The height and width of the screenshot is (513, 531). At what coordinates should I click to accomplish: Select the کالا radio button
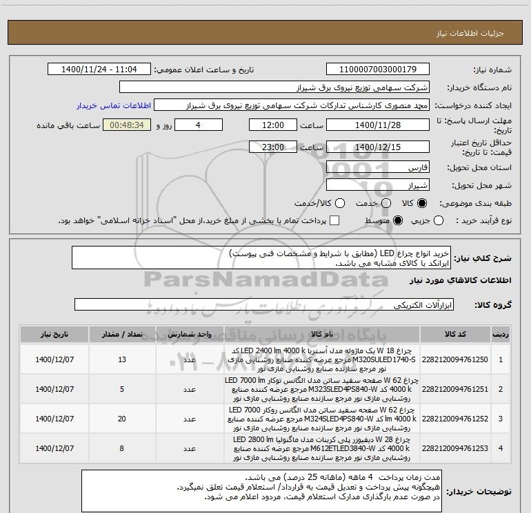(x=422, y=203)
